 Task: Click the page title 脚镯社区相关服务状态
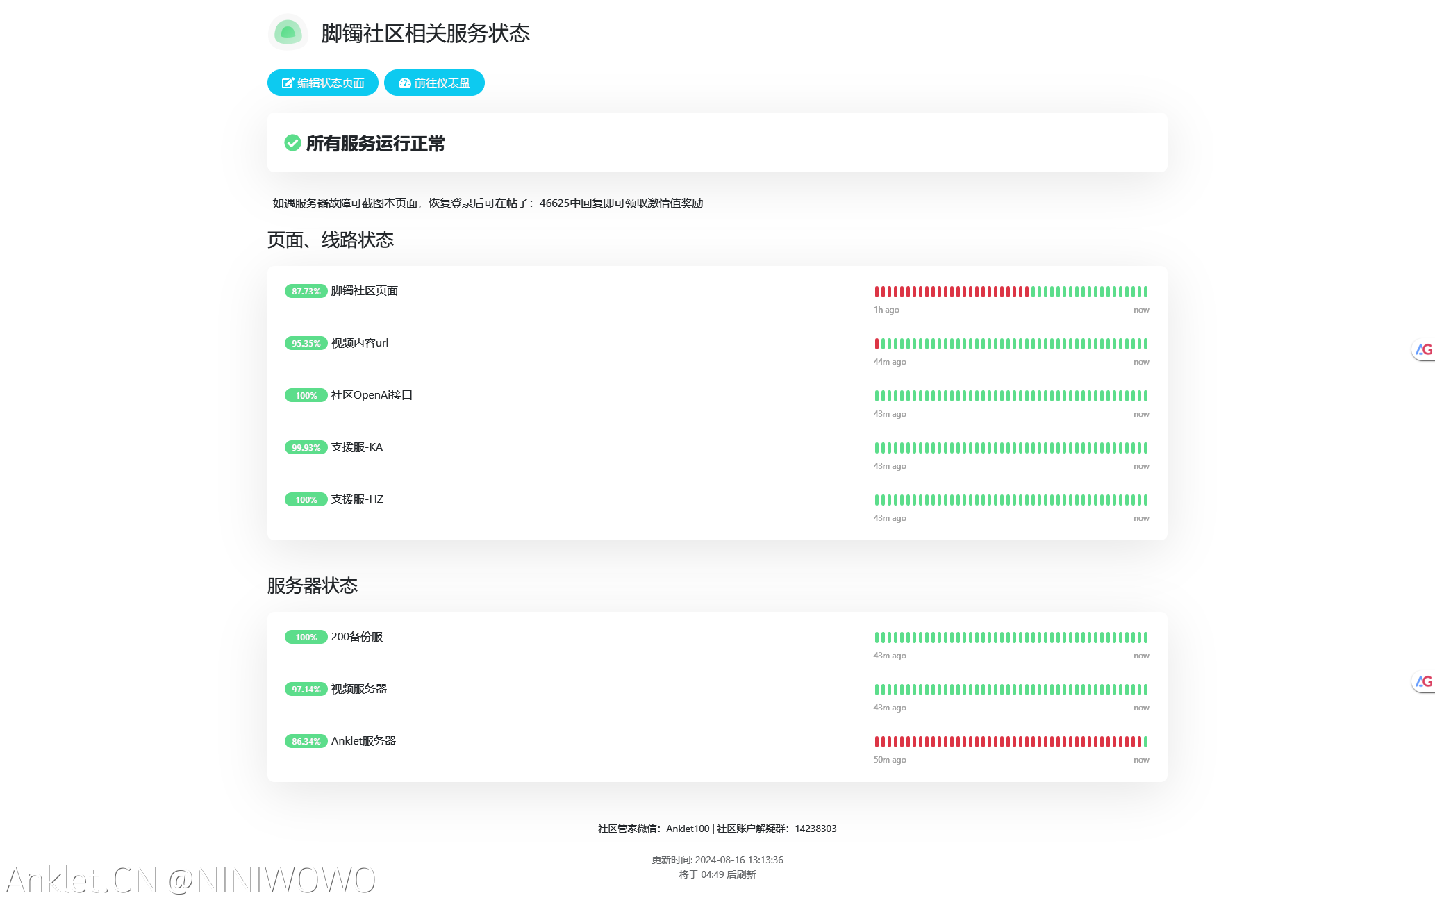click(425, 33)
